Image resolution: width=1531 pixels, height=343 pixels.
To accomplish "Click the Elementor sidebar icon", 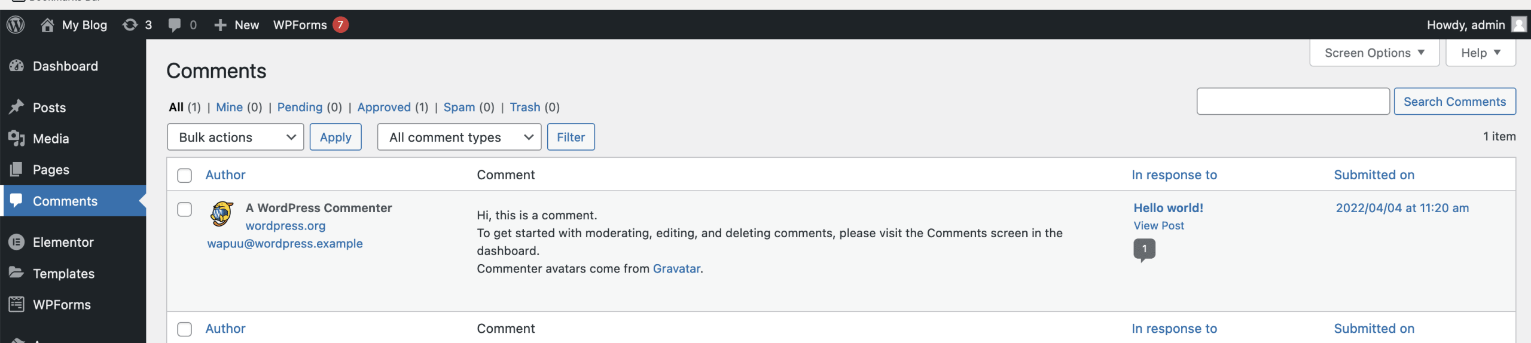I will point(17,242).
